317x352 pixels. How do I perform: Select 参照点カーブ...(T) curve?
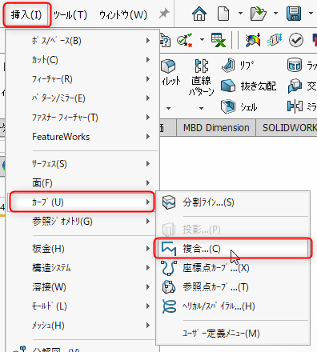pos(233,287)
